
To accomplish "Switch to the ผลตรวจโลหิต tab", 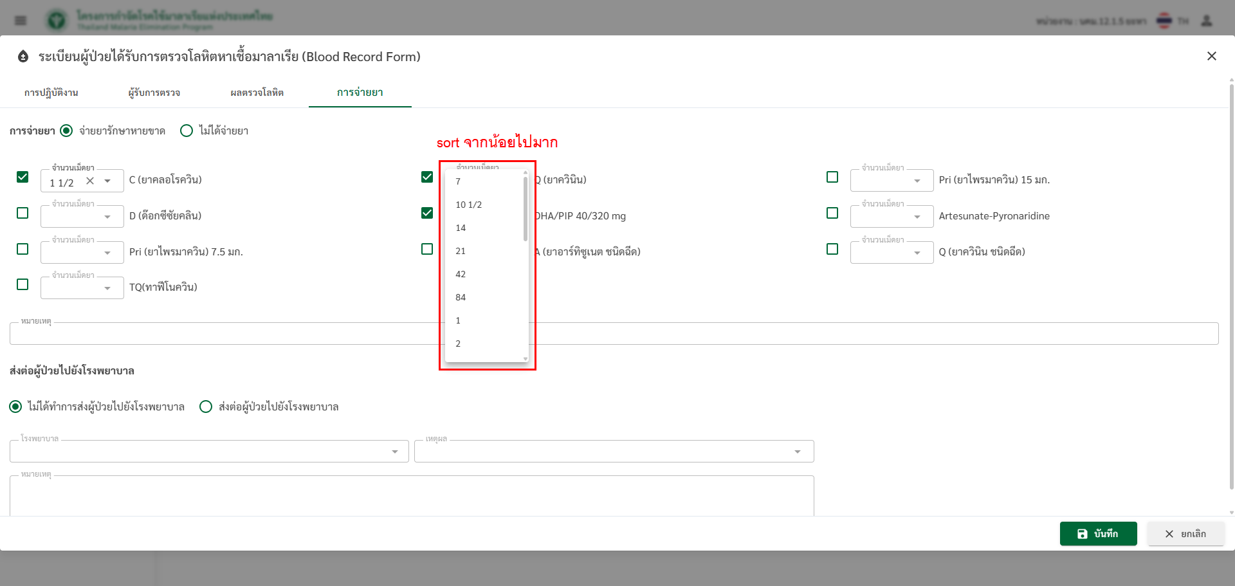I will [x=257, y=93].
